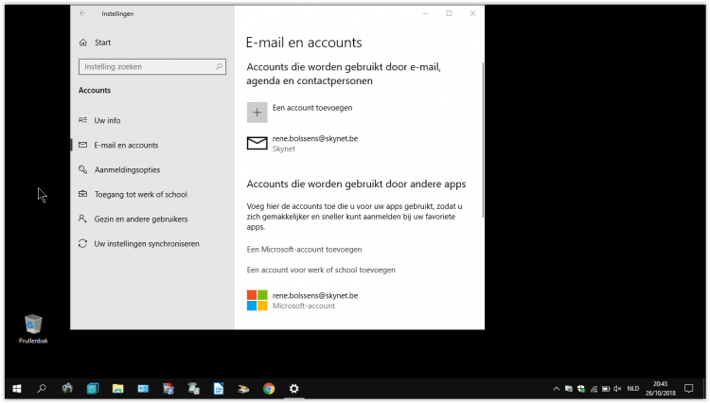Click Een account voor werk of school toevoegen
Viewport: 710px width, 403px height.
[x=321, y=271]
